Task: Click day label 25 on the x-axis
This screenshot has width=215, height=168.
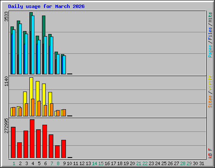Action: point(164,163)
